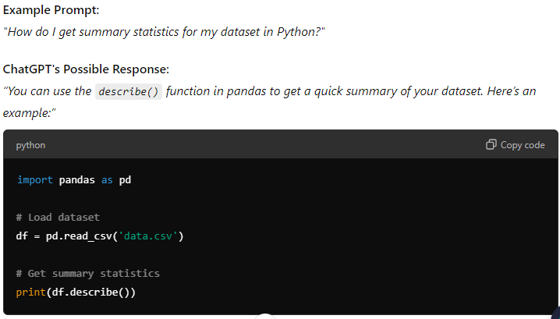560x319 pixels.
Task: Click the "python" language label
Action: coord(30,145)
